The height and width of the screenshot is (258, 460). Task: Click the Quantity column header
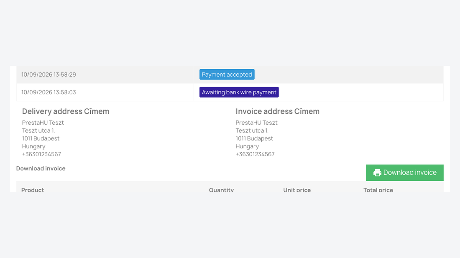pyautogui.click(x=222, y=190)
